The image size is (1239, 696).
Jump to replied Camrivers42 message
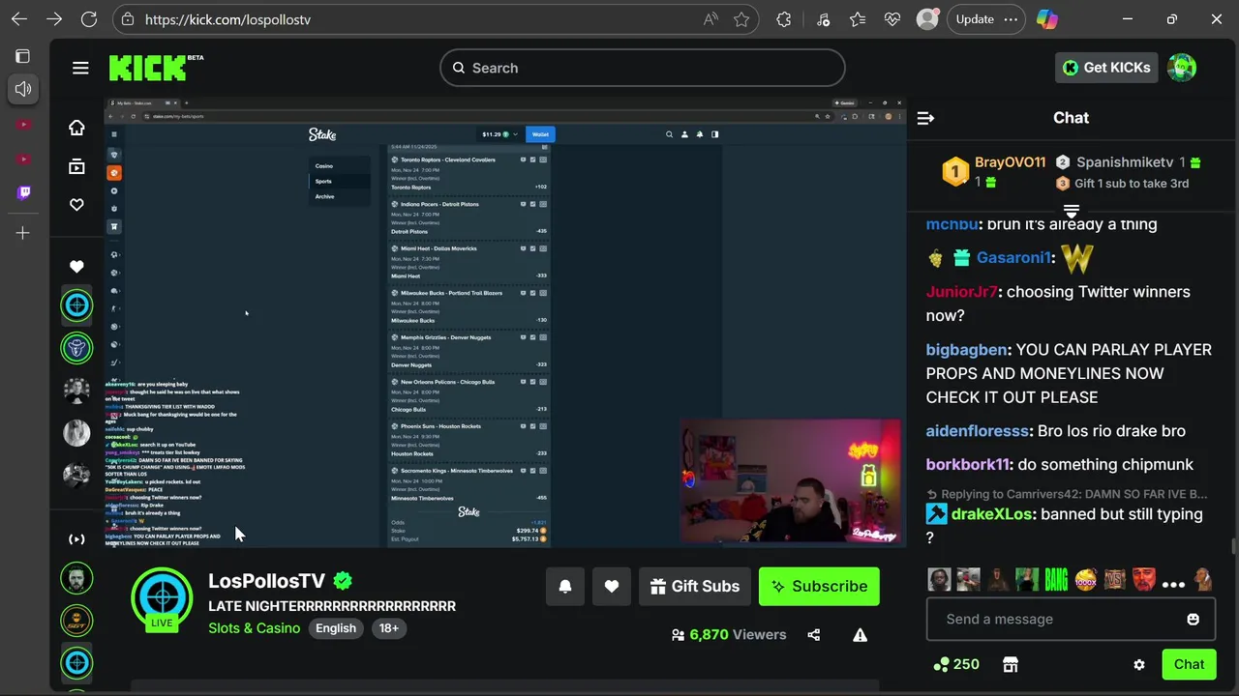click(1068, 494)
